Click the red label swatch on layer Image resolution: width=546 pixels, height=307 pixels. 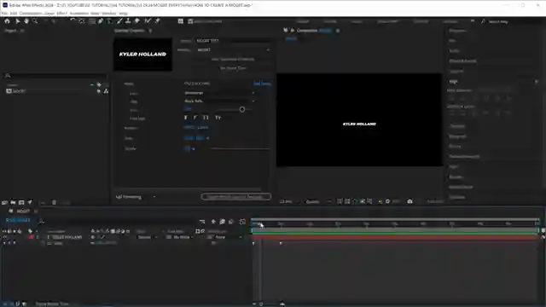pyautogui.click(x=31, y=237)
